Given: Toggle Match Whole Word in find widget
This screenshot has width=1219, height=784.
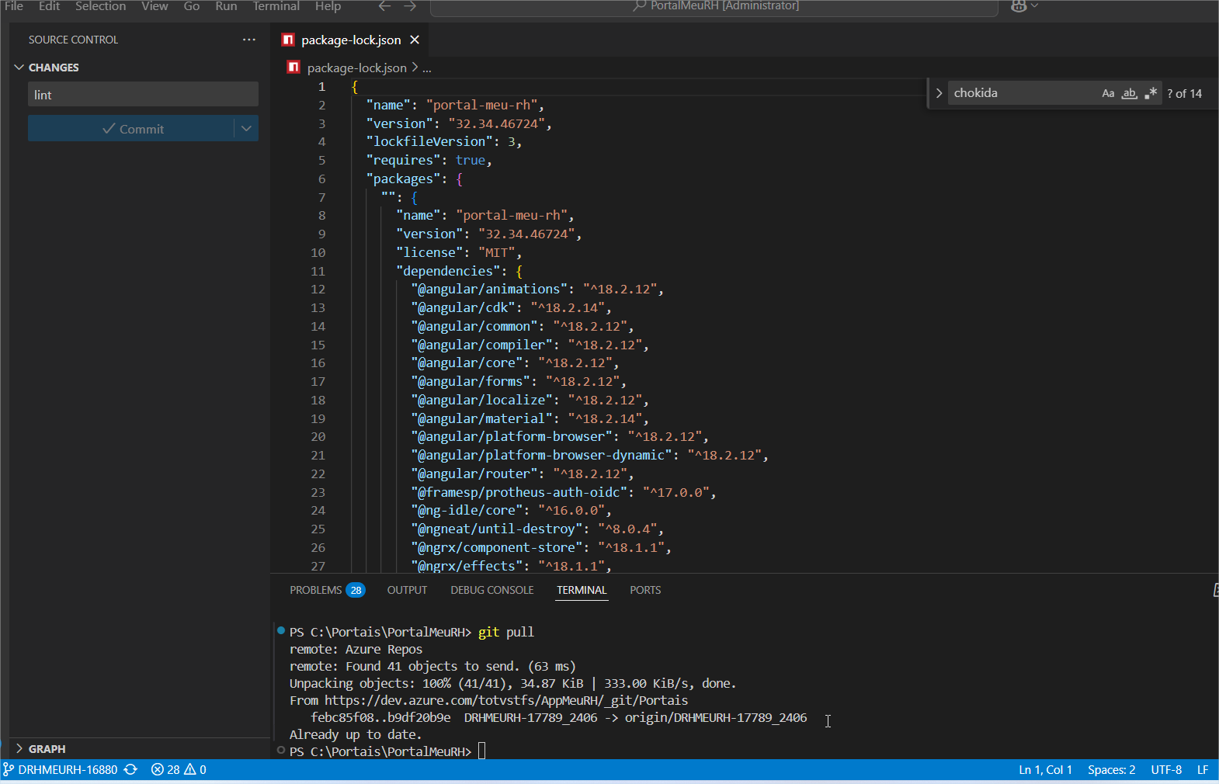Looking at the screenshot, I should click(1130, 93).
